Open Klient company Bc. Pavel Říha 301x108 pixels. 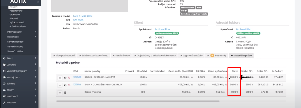pyautogui.click(x=162, y=29)
